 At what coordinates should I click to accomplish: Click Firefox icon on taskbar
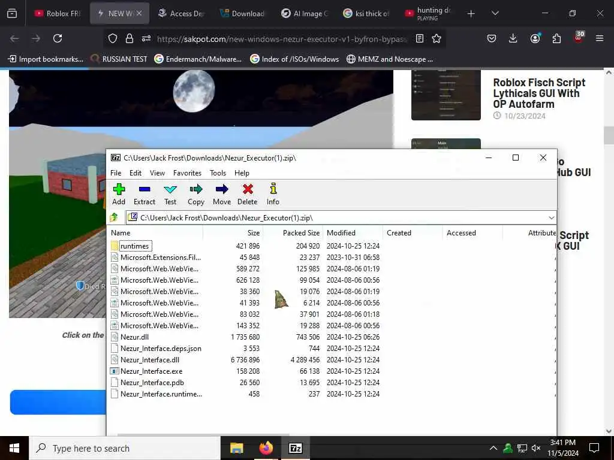pos(266,448)
